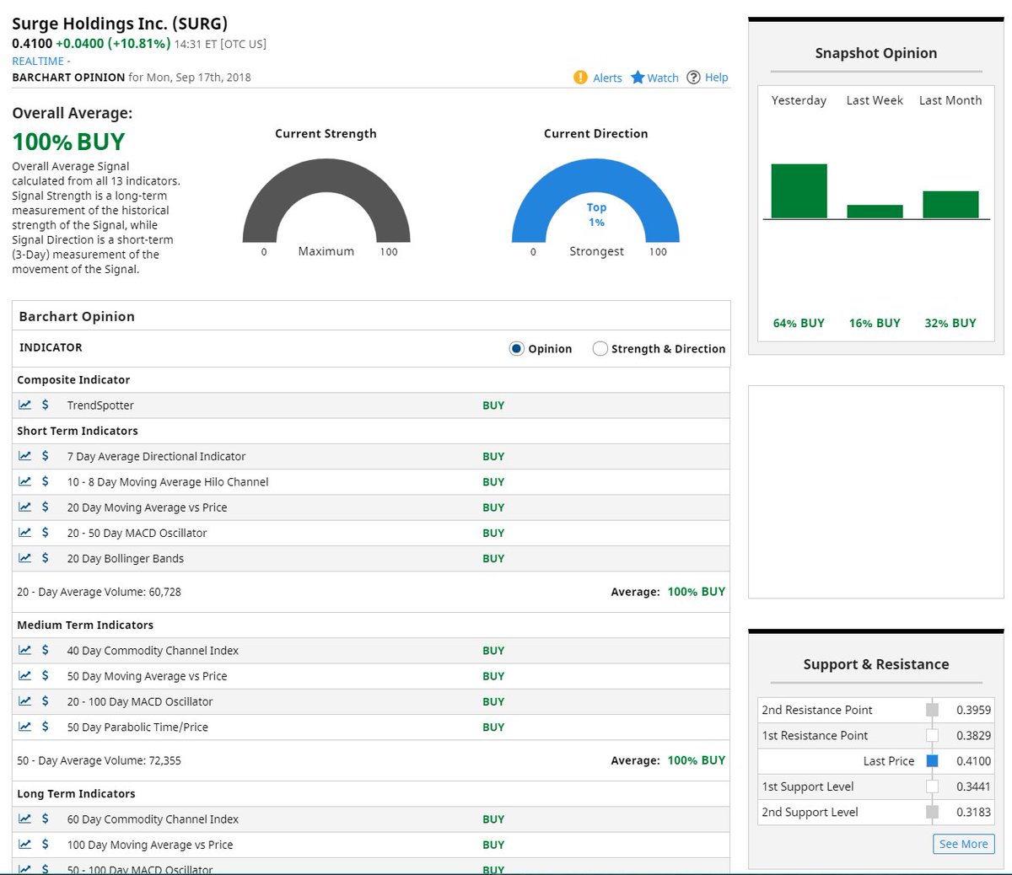Click dollar icon for 20 Day Bollinger Bands

point(46,557)
